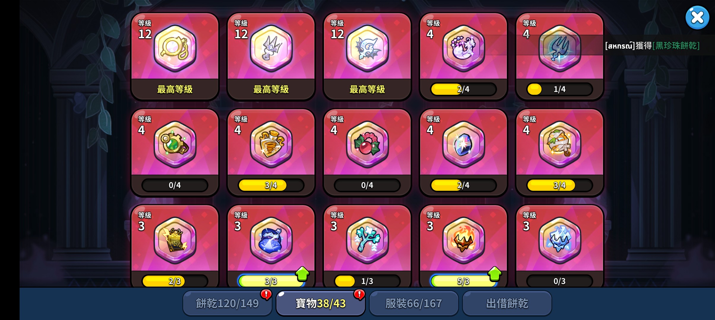Choose the ice crystal crown treasure

click(x=560, y=240)
